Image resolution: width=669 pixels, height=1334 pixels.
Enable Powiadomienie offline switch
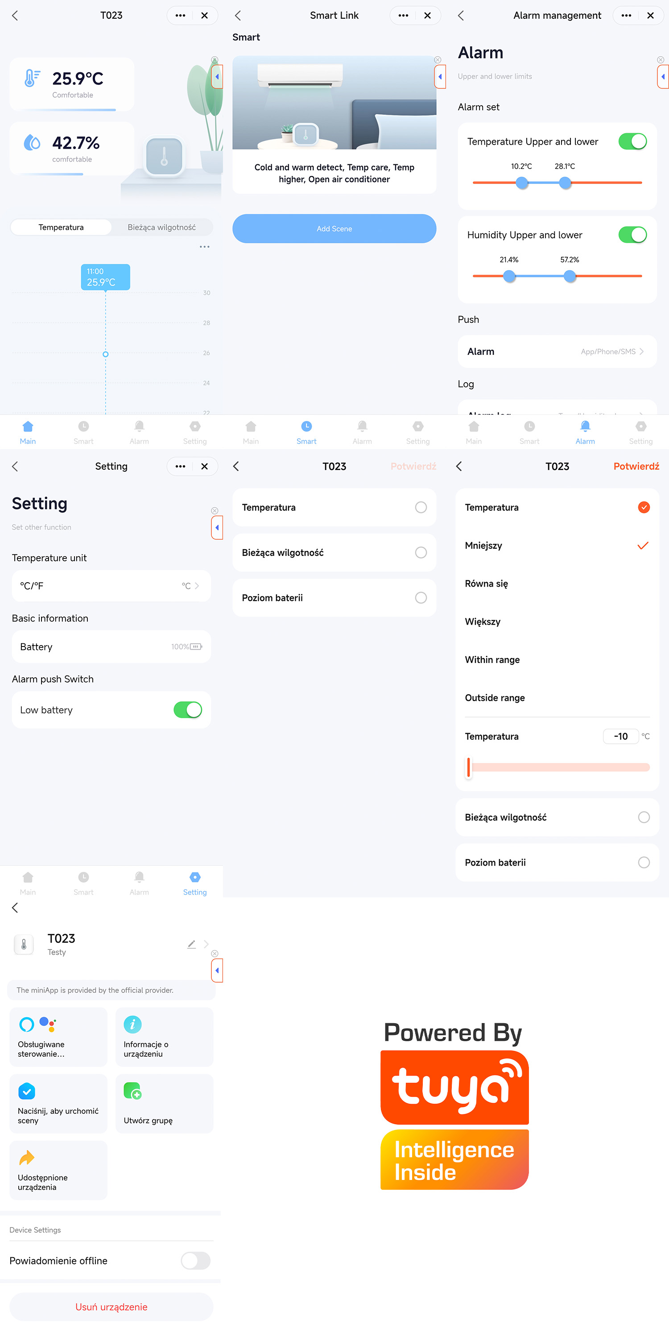[x=195, y=1260]
